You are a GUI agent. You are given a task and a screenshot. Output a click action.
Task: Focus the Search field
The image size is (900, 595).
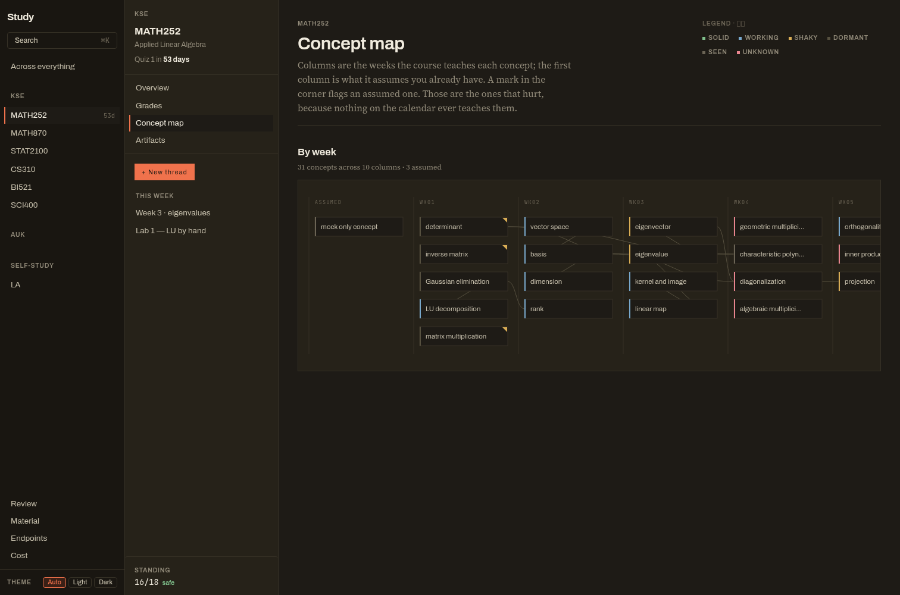click(x=62, y=40)
